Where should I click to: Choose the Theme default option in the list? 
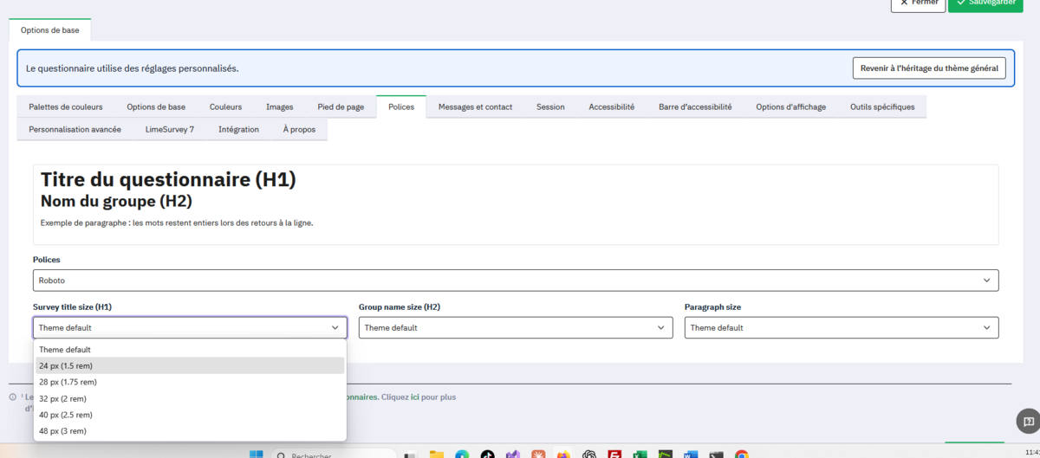190,350
